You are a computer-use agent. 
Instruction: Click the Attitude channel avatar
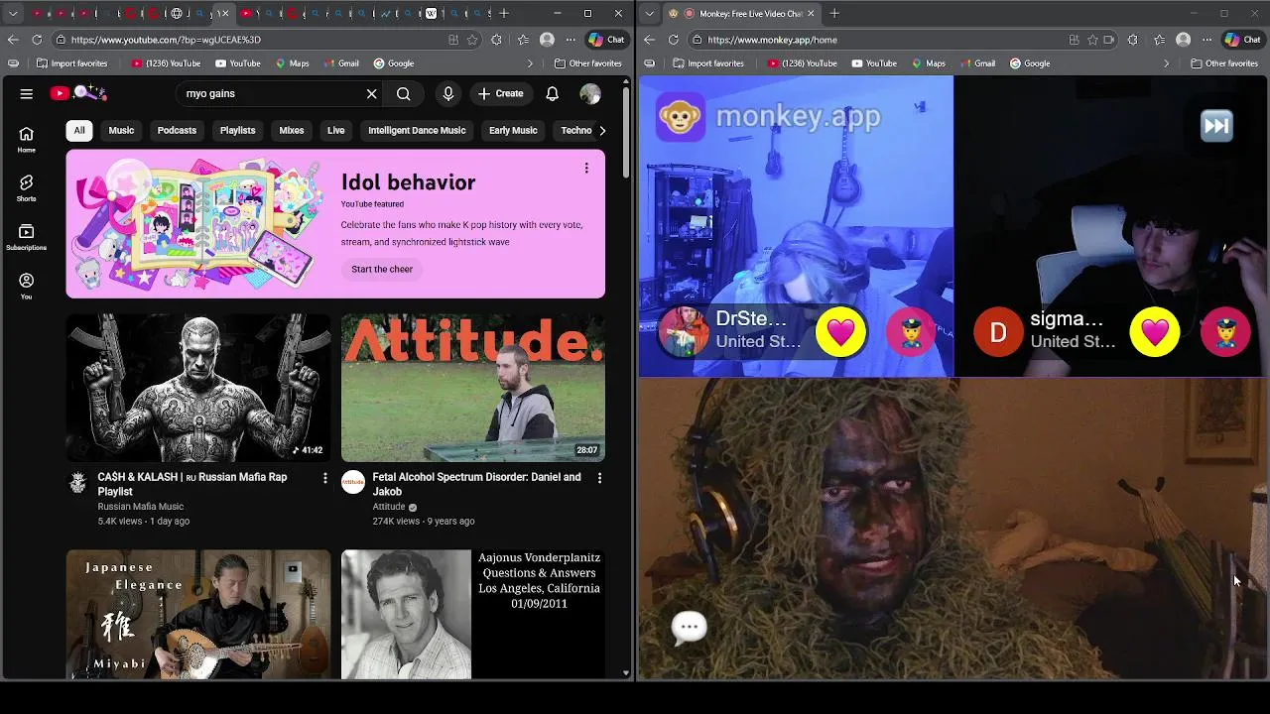pyautogui.click(x=352, y=483)
